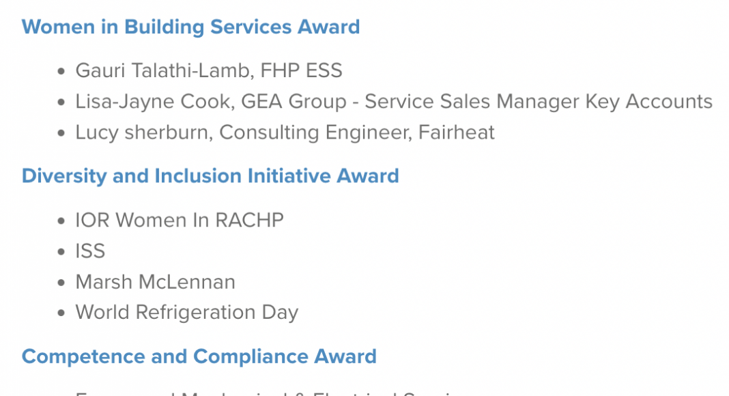Open the Diversity and Inclusion Initiative Award heading
This screenshot has height=396, width=729.
(210, 176)
